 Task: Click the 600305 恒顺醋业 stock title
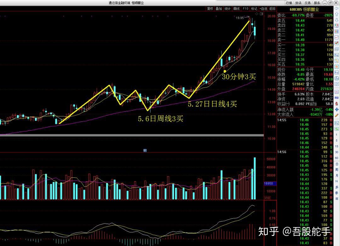pyautogui.click(x=304, y=9)
